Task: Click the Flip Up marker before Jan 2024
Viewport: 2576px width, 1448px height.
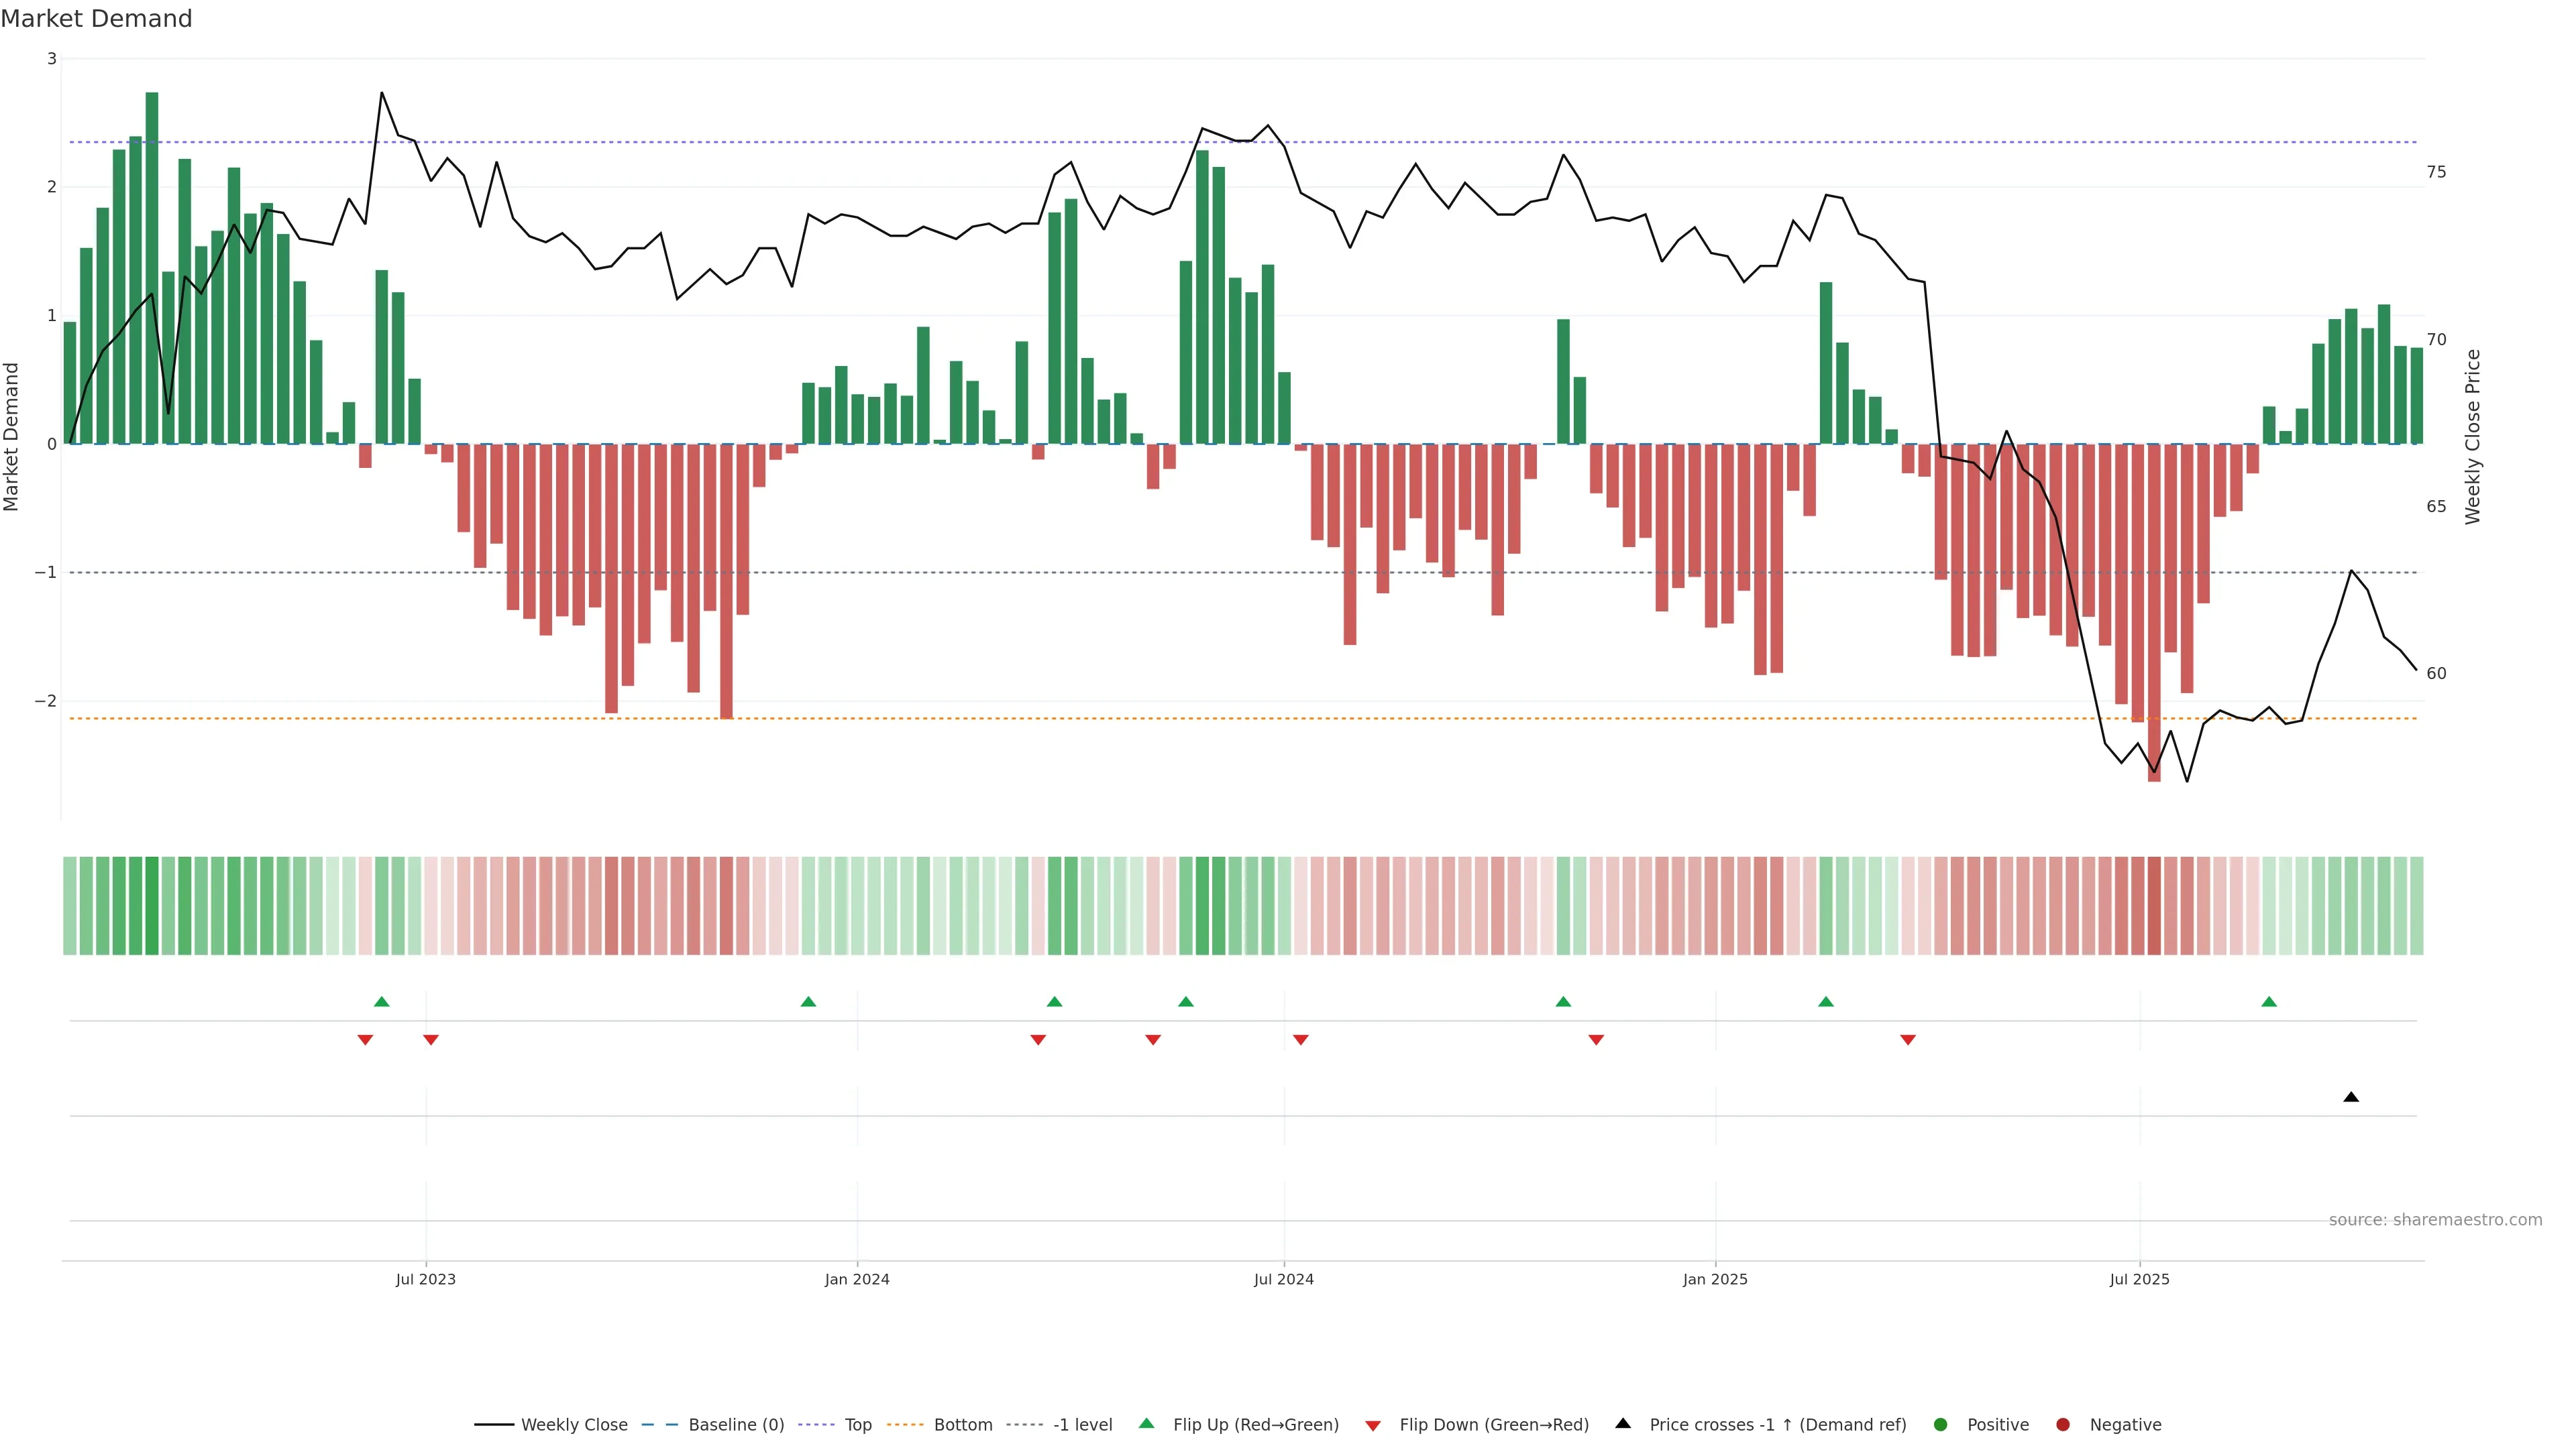Action: pos(808,1002)
